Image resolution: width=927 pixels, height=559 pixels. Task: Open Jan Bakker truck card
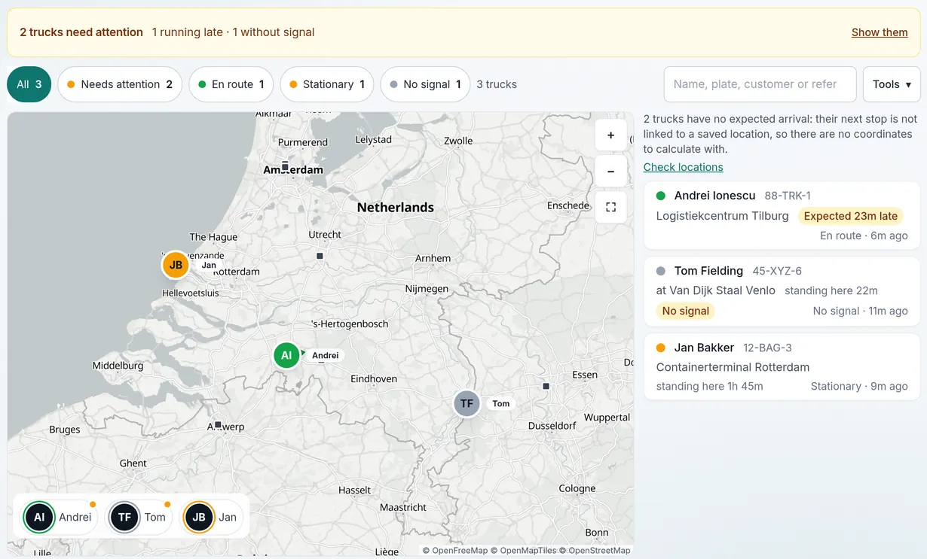click(782, 366)
